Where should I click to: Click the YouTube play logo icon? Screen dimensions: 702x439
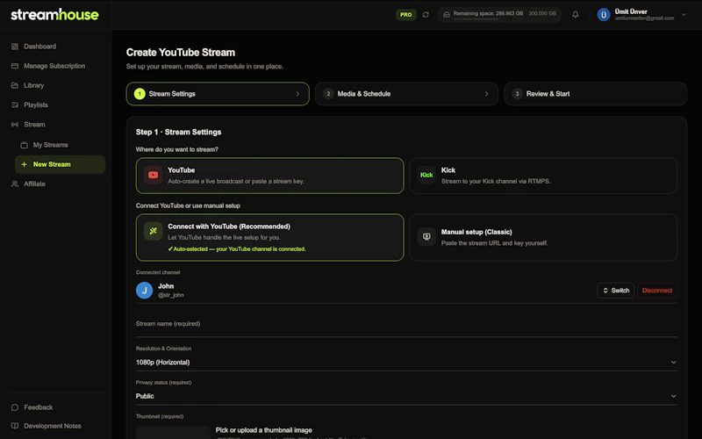tap(153, 175)
